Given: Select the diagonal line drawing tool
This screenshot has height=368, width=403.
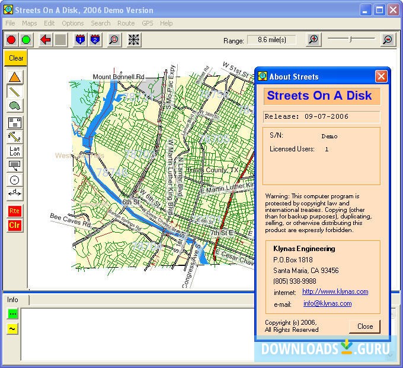Looking at the screenshot, I should coord(15,91).
